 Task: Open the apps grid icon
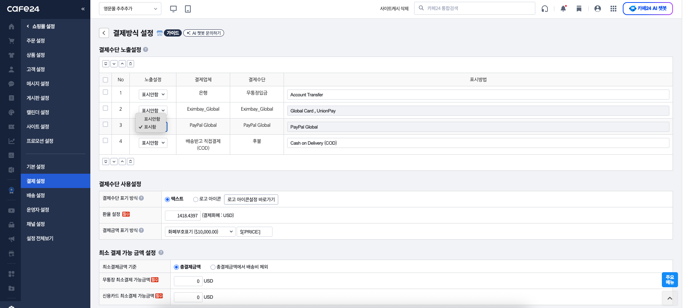613,9
